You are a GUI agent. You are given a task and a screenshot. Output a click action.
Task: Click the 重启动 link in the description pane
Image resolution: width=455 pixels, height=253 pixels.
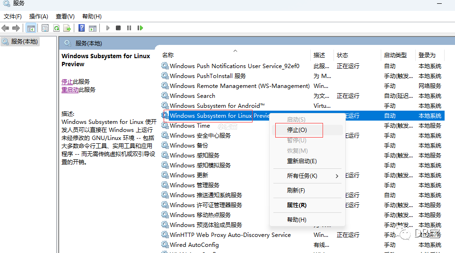[x=70, y=90]
